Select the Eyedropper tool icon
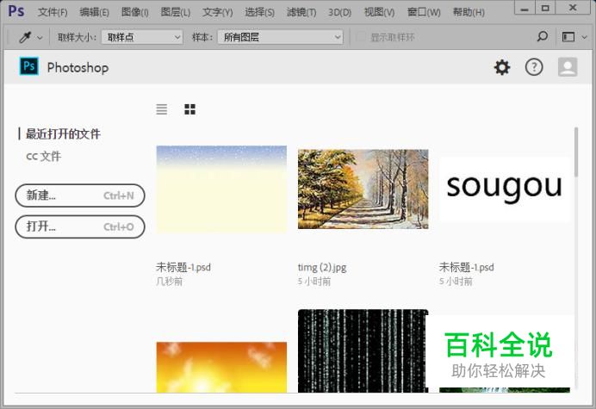The image size is (596, 409). tap(25, 37)
